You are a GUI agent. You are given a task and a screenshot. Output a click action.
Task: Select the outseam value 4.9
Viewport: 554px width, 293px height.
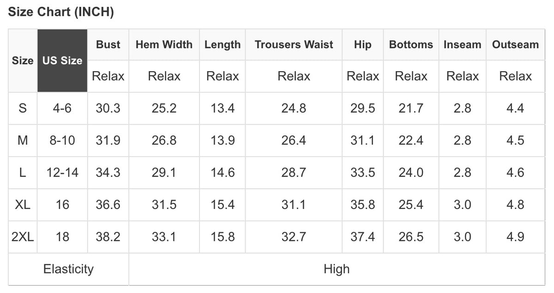(x=515, y=237)
